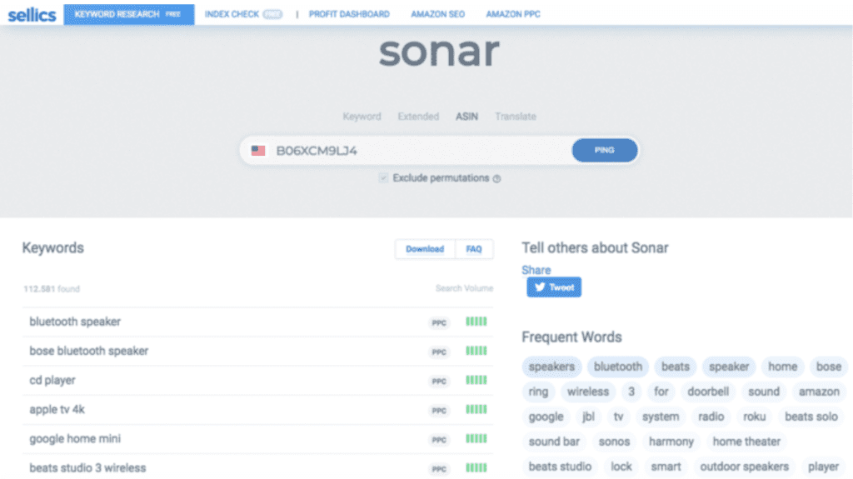Image resolution: width=853 pixels, height=479 pixels.
Task: Click the sonos frequent word tag
Action: click(x=614, y=442)
